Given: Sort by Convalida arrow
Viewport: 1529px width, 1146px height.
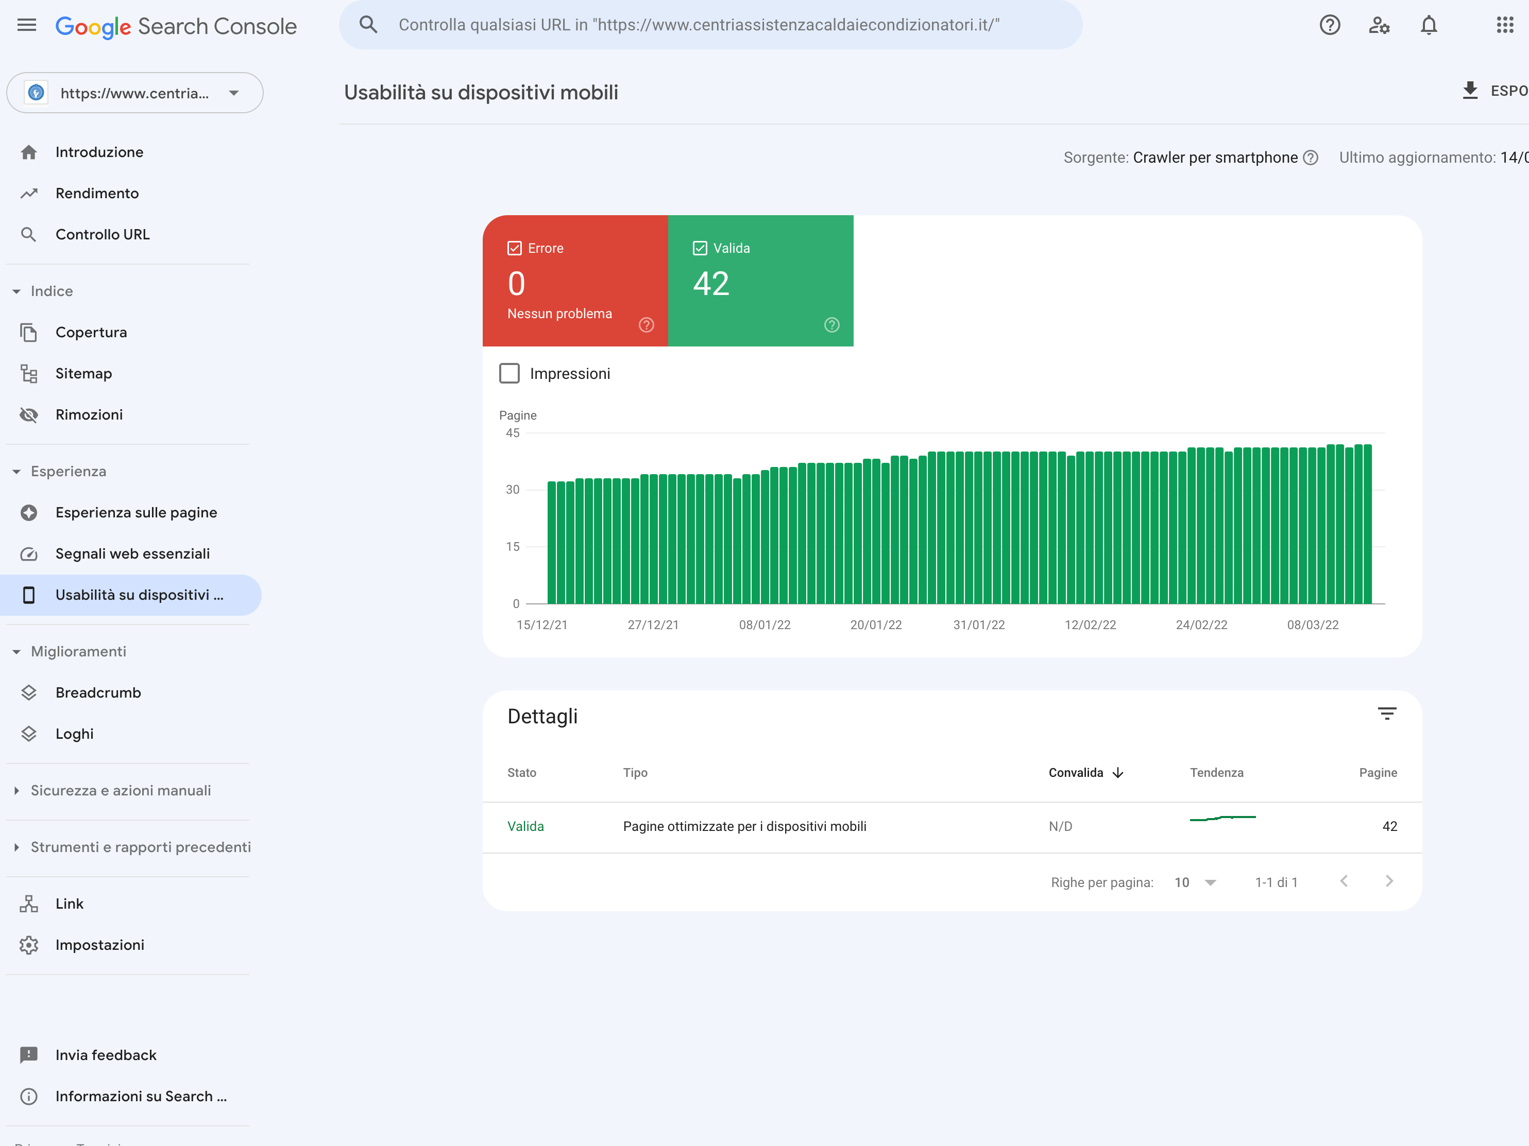Looking at the screenshot, I should click(x=1118, y=772).
